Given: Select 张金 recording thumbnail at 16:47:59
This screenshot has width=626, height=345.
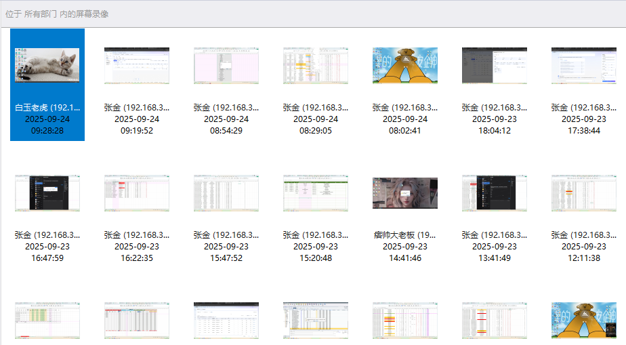Looking at the screenshot, I should pyautogui.click(x=47, y=193).
